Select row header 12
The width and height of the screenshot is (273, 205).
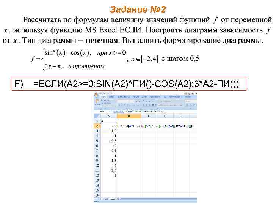(97, 175)
